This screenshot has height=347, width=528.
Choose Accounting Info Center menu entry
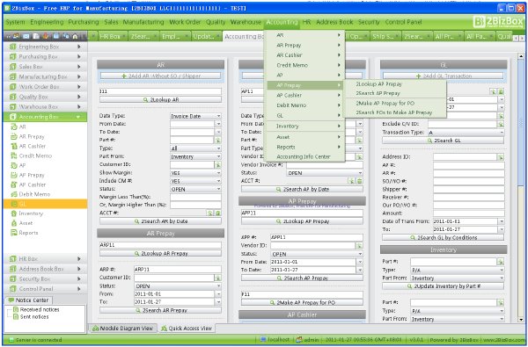[303, 156]
